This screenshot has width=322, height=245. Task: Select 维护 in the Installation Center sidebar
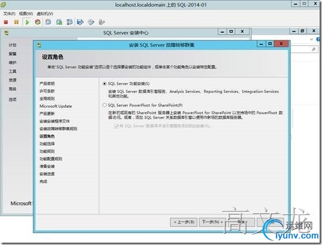point(13,63)
